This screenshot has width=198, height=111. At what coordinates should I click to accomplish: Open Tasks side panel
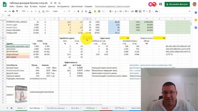[196, 27]
